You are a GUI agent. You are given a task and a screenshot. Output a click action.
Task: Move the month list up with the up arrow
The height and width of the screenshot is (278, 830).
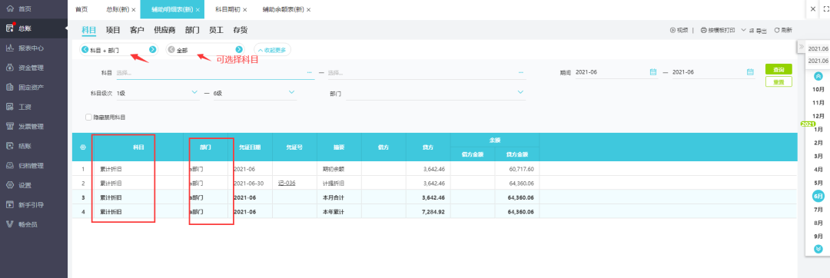818,76
